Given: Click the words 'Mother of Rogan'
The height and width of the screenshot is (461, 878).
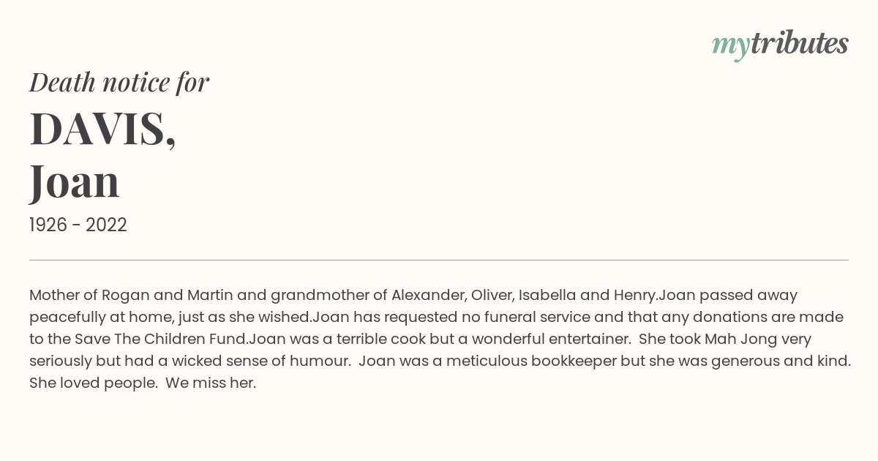Looking at the screenshot, I should (x=89, y=296).
